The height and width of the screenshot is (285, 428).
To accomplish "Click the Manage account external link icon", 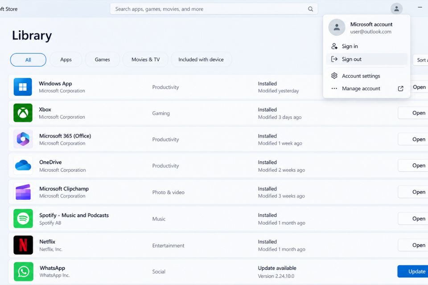I will tap(400, 88).
